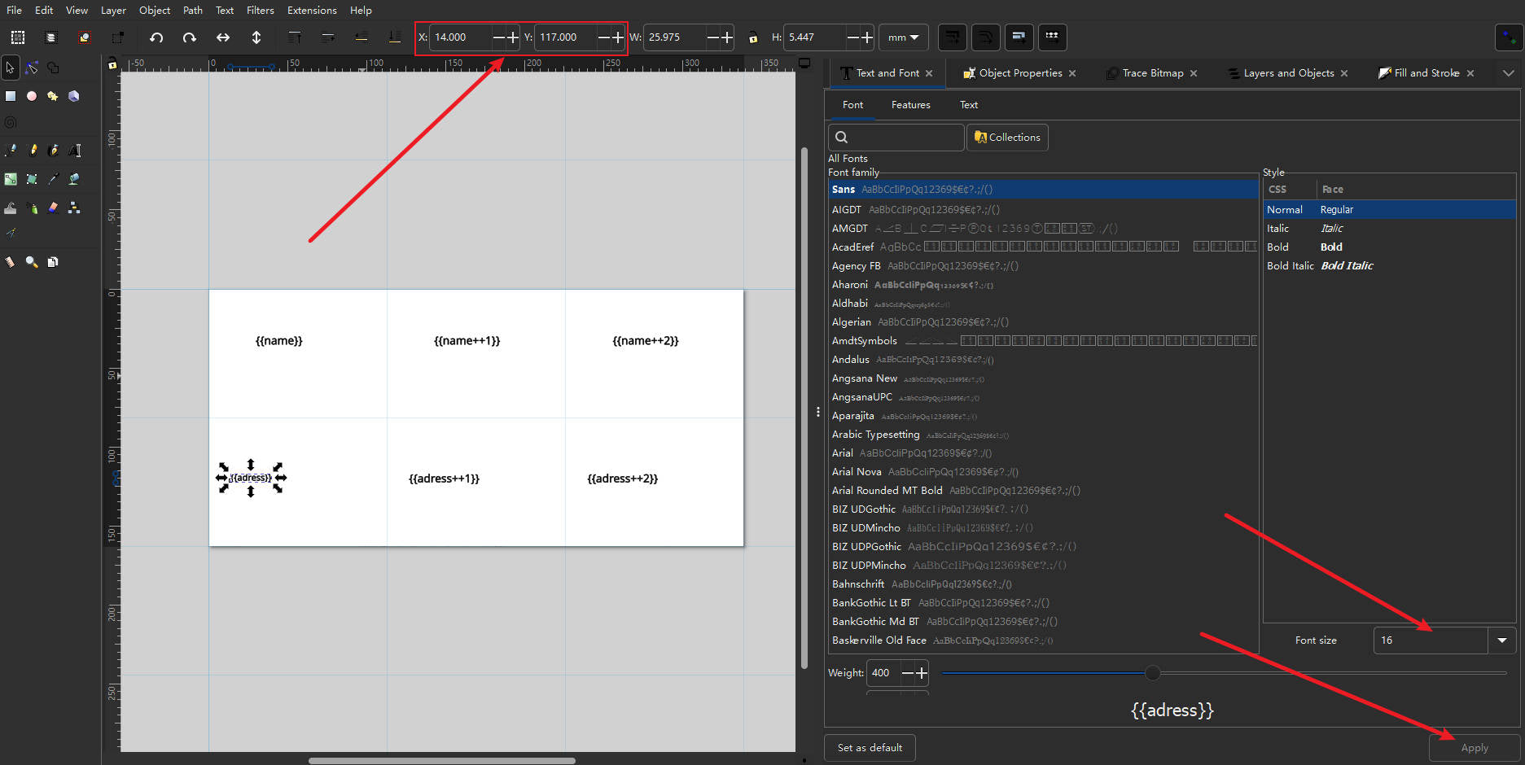Open the Font size dropdown arrow
This screenshot has width=1525, height=765.
(1502, 640)
